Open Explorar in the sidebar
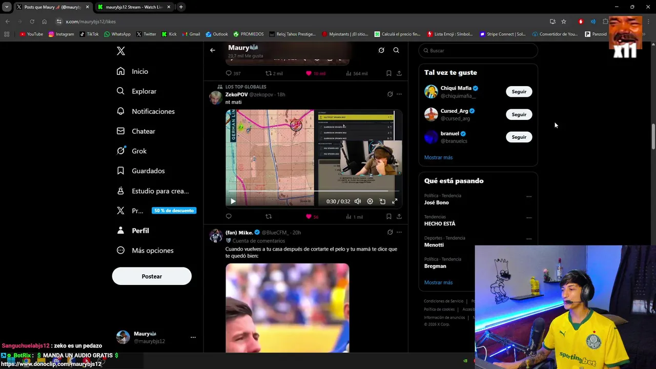Image resolution: width=656 pixels, height=369 pixels. (x=136, y=91)
